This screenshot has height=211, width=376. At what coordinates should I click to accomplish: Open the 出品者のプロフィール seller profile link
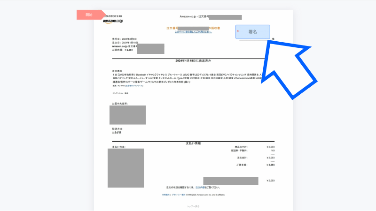click(134, 86)
